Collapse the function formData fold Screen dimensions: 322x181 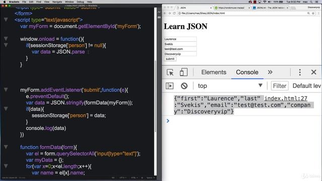click(x=6, y=147)
